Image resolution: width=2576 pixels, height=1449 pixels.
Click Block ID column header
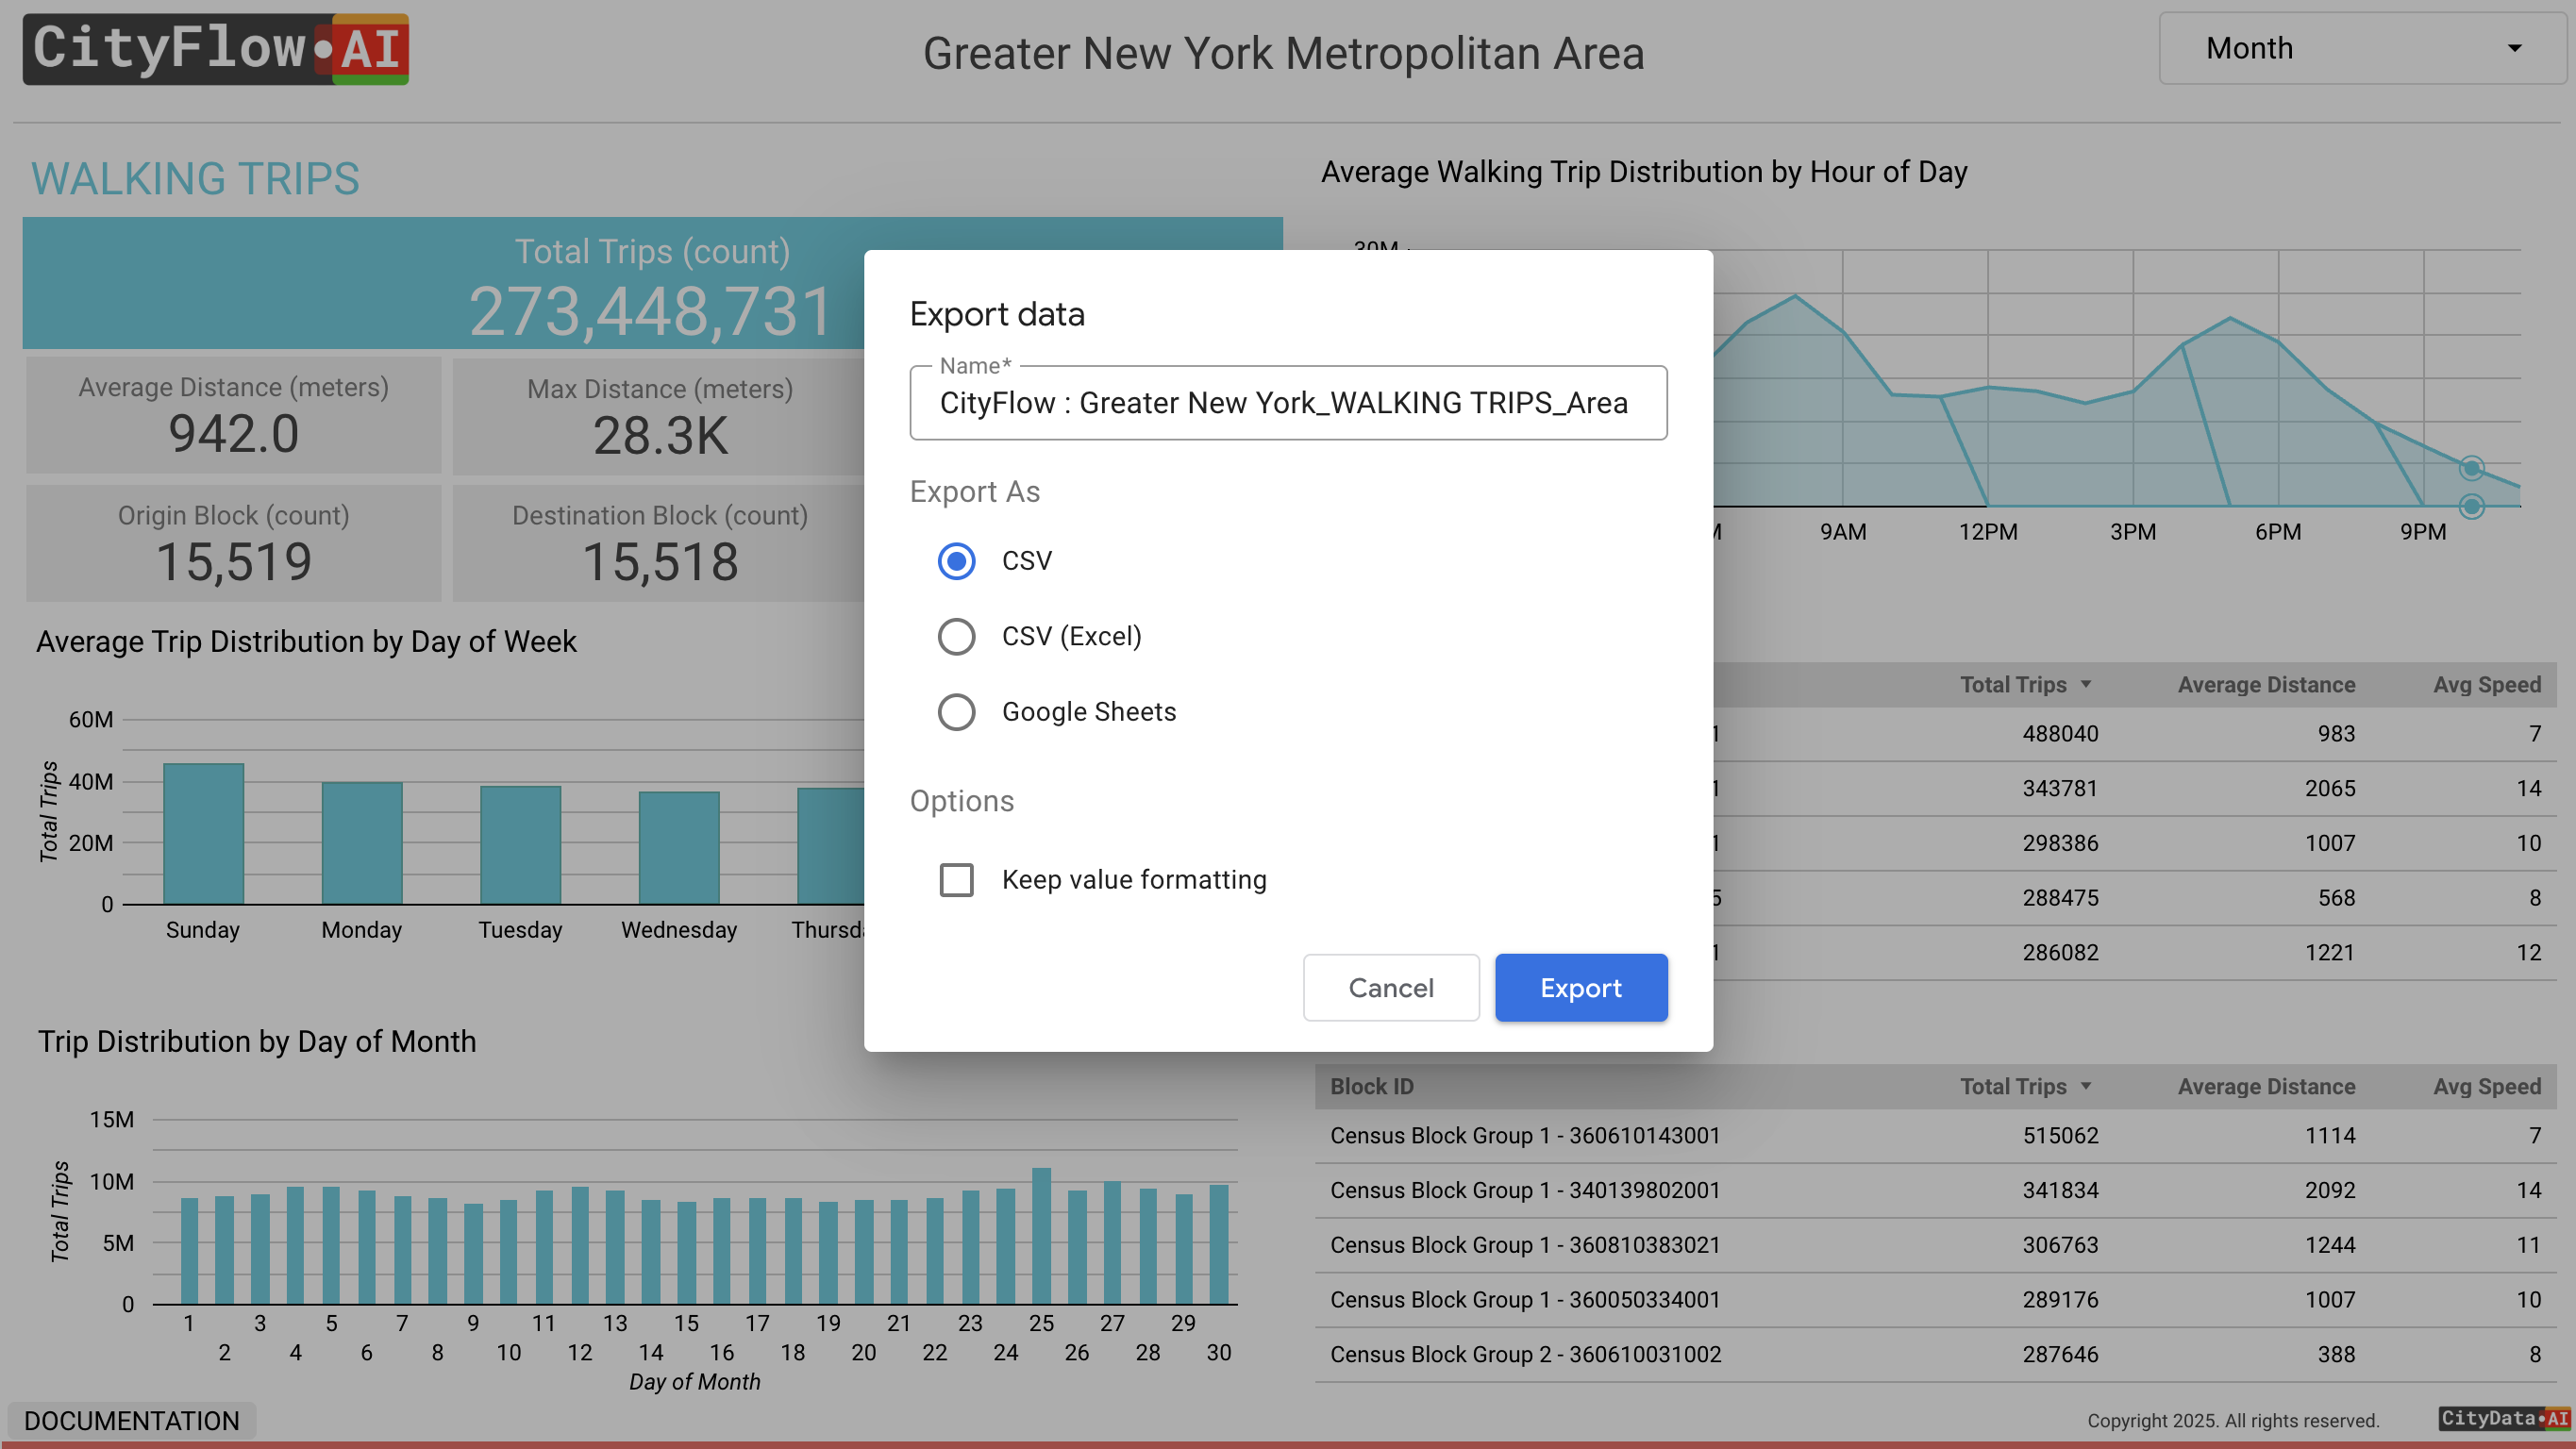click(x=1372, y=1086)
